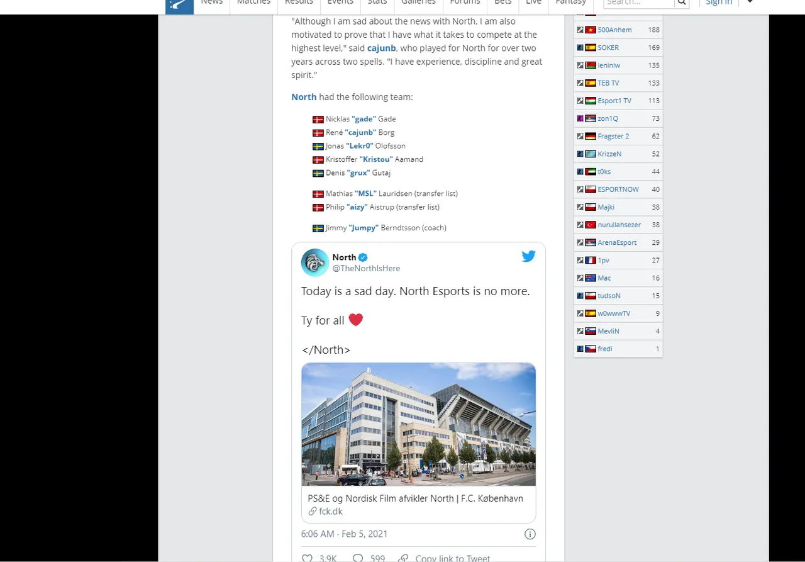Click the Twitter bird icon in the tweet
The height and width of the screenshot is (562, 805).
click(x=528, y=256)
